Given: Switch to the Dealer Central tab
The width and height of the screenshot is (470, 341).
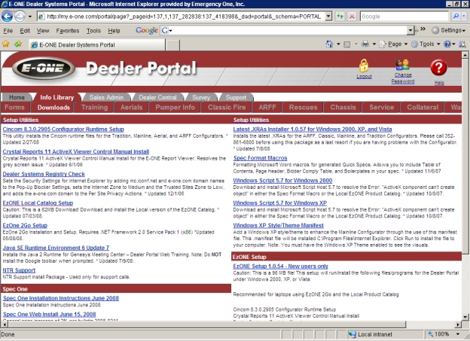Looking at the screenshot, I should (x=157, y=97).
